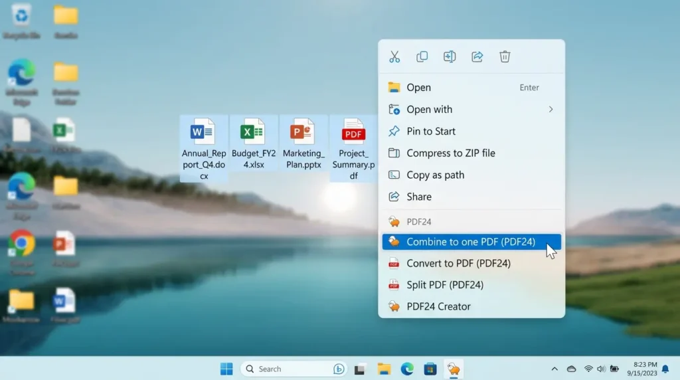
Task: Select the Project_Summary.pdf file
Action: [353, 149]
